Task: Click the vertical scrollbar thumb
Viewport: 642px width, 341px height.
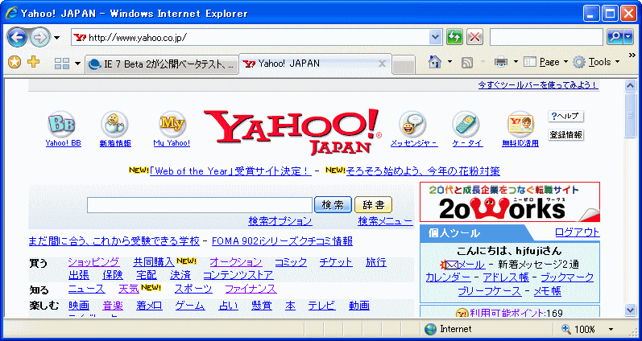Action: point(630,115)
